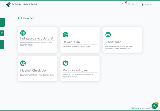Click the bed icon for Rawat Inap
The image size is (160, 111).
coord(108,35)
